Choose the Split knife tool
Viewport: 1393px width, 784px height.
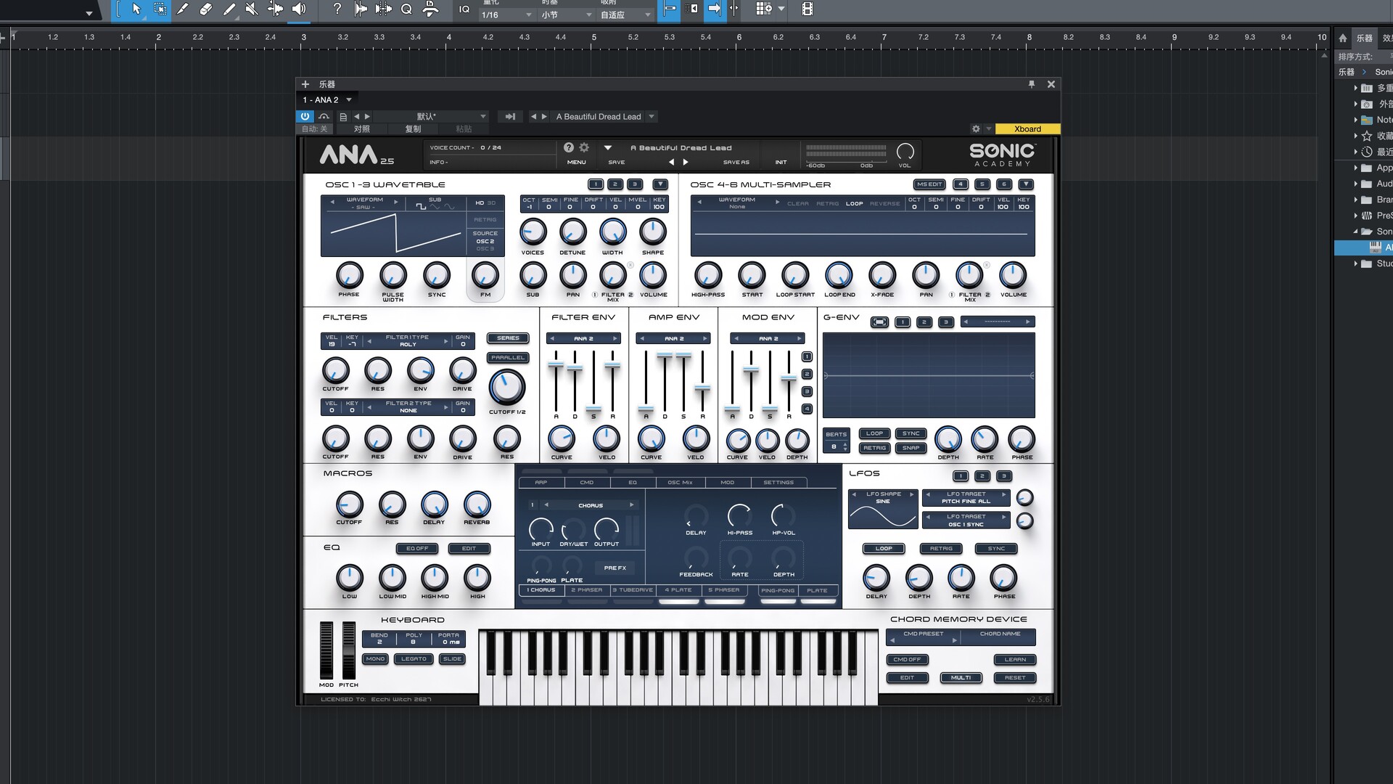pyautogui.click(x=183, y=9)
